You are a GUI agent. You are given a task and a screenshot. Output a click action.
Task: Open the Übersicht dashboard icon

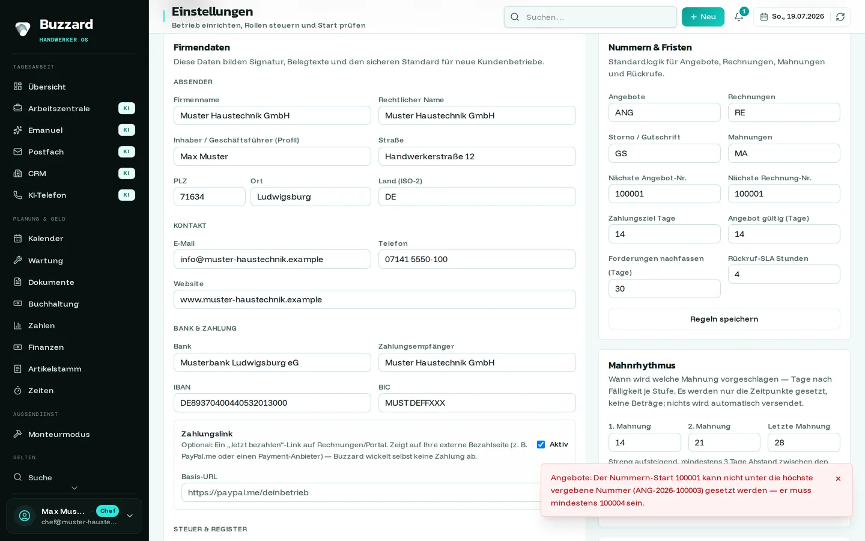17,87
